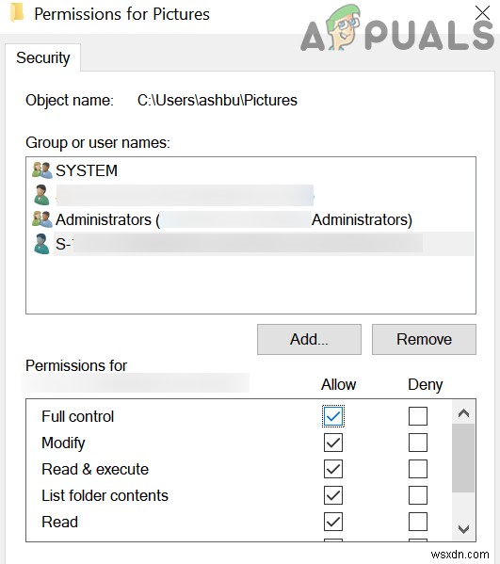Check Deny box for Read permission
Viewport: 500px width, 564px height.
[418, 522]
